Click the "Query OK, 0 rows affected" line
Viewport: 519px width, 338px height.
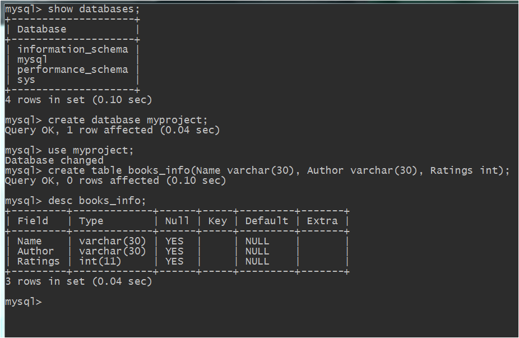point(115,180)
